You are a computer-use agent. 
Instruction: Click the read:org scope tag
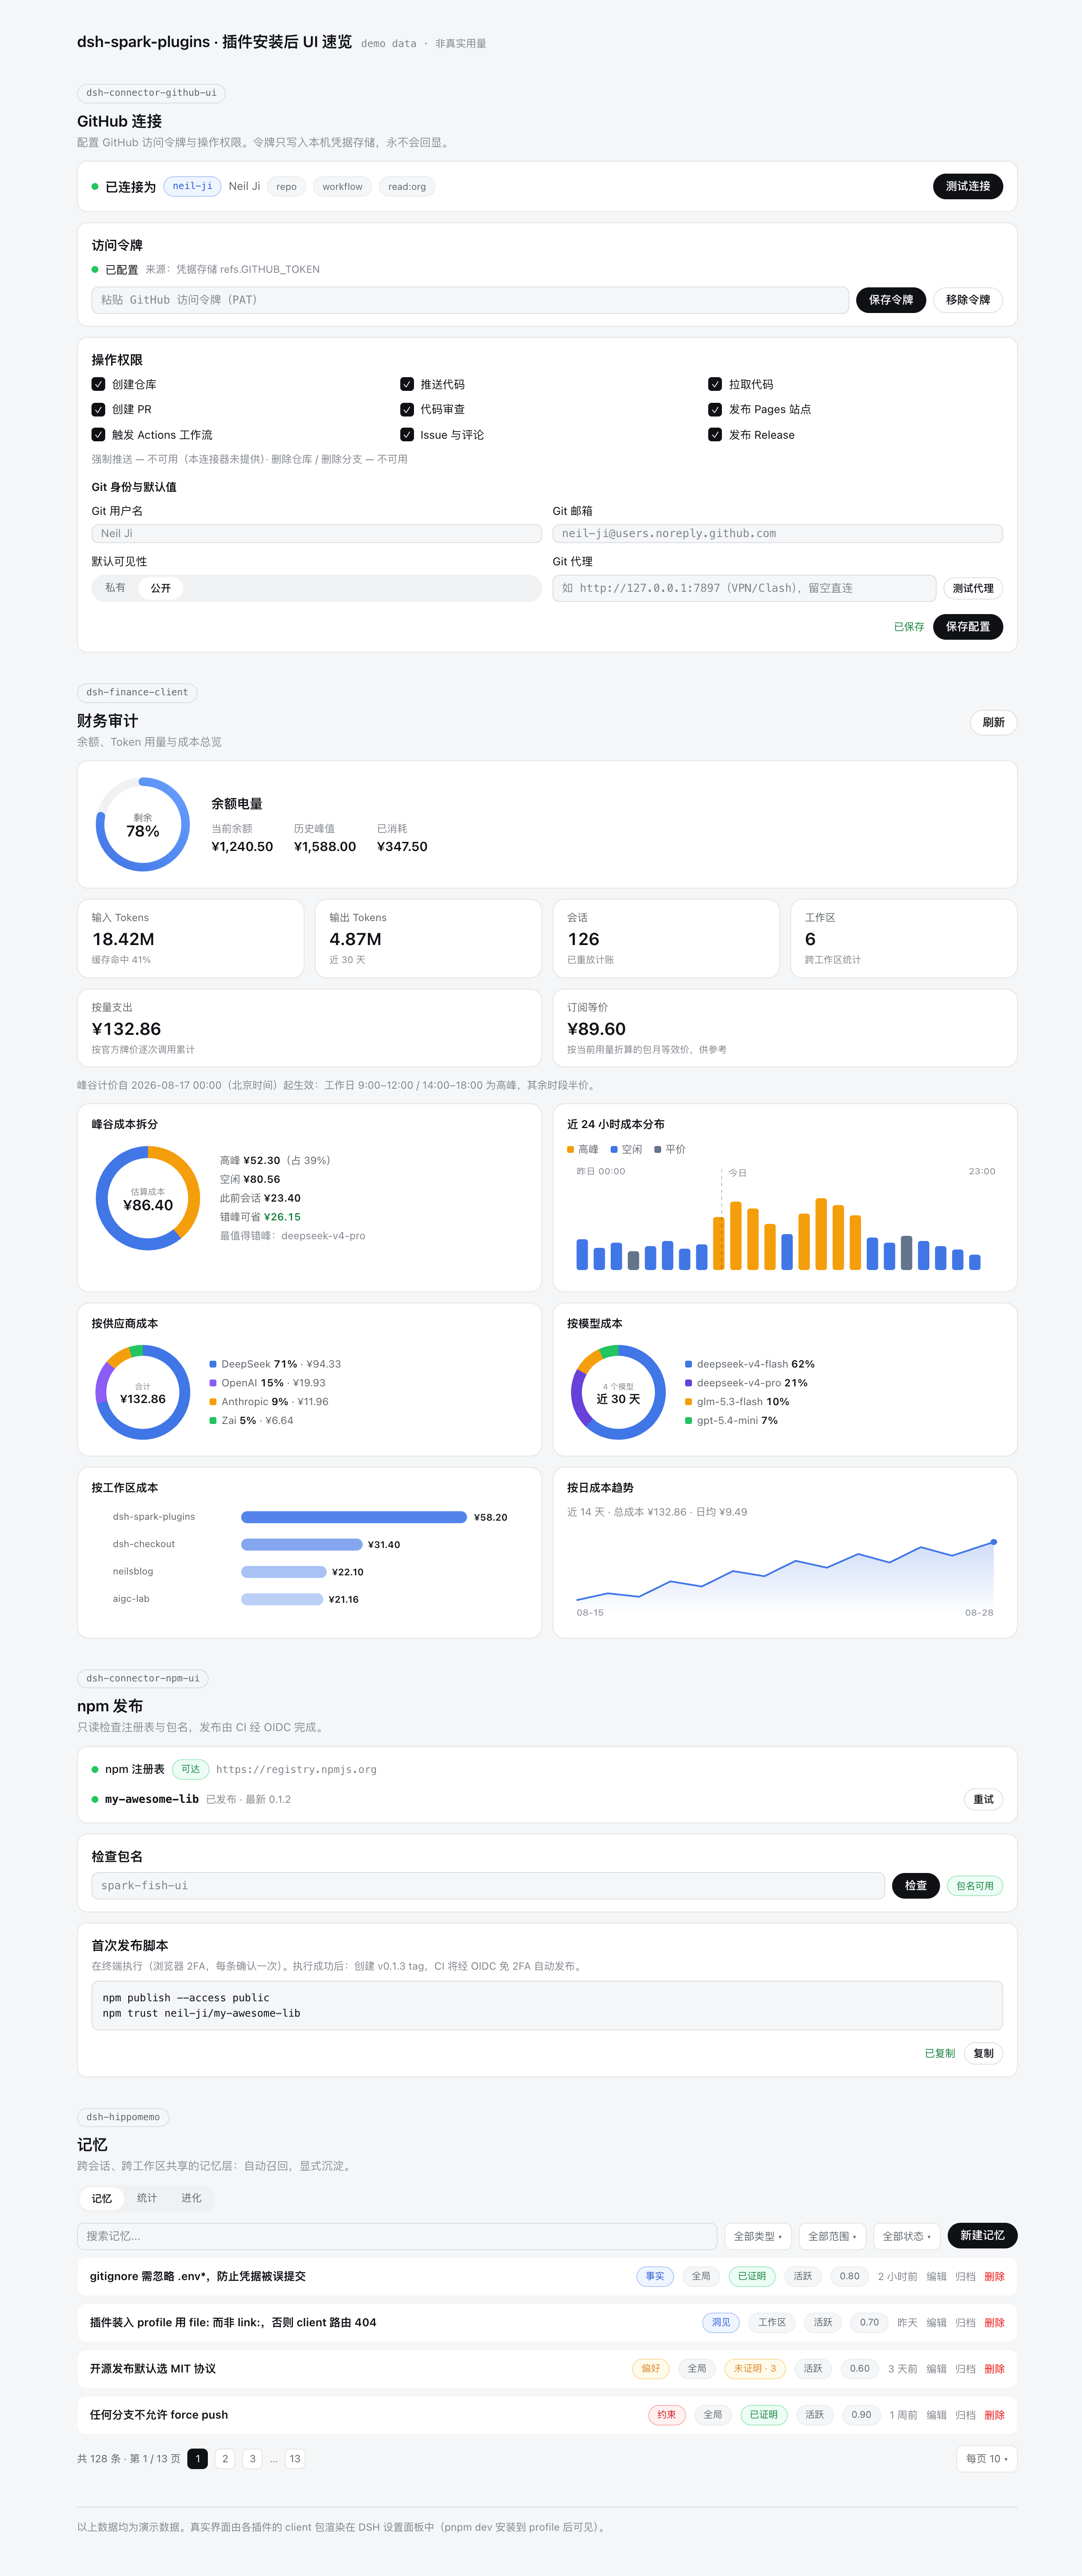(407, 187)
